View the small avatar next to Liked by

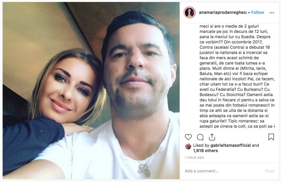coord(188,147)
